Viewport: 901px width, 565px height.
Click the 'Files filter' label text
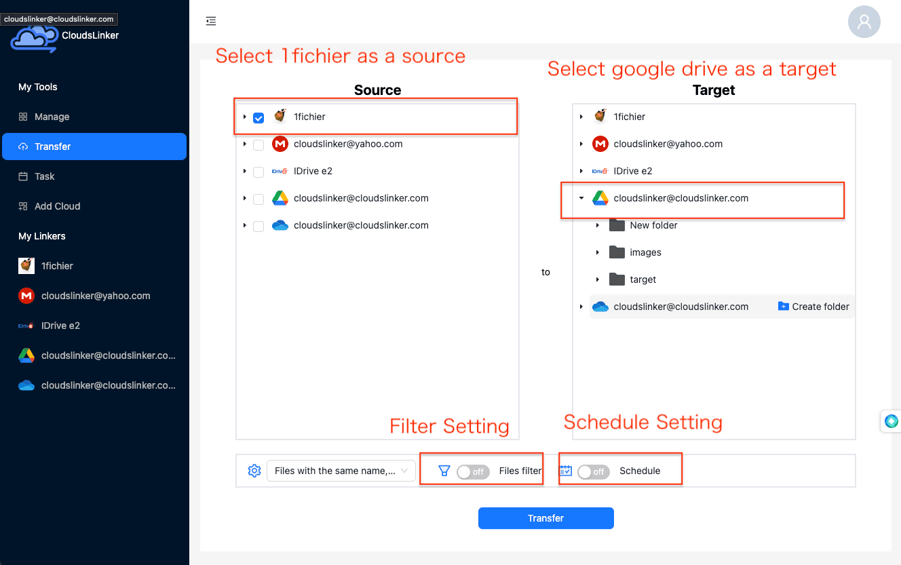coord(520,471)
